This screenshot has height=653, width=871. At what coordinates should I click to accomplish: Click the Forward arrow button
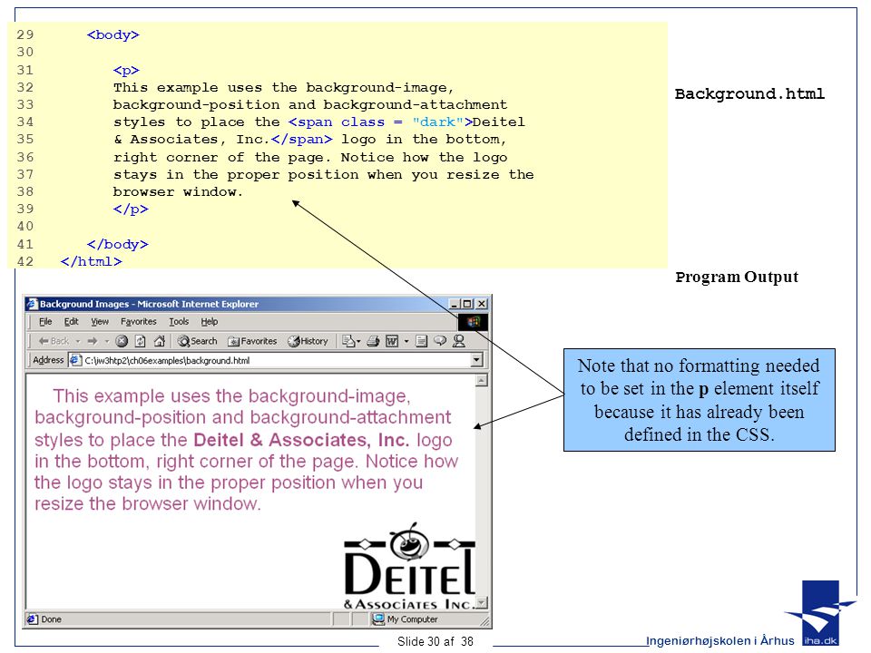pos(93,341)
